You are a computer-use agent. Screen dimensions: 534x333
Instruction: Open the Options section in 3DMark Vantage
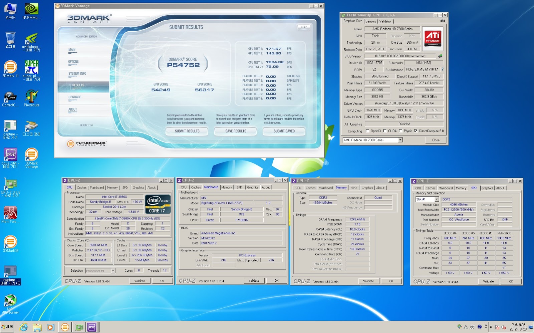pyautogui.click(x=73, y=62)
